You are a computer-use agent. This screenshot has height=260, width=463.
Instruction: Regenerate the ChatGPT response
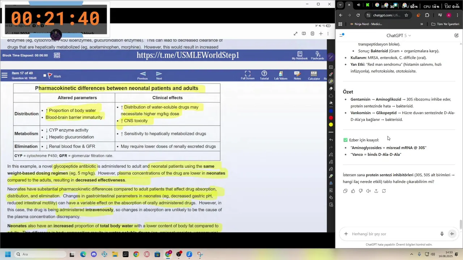[x=384, y=191]
